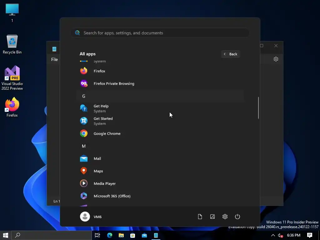Viewport: 320px width, 240px height.
Task: Select the Recycle Bin desktop icon
Action: point(12,44)
